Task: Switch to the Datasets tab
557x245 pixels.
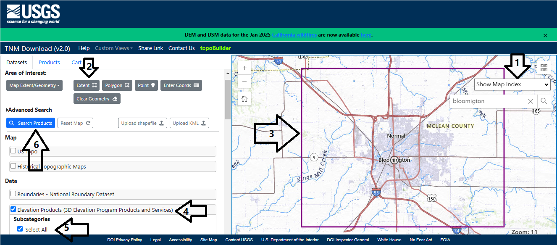Action: [17, 62]
